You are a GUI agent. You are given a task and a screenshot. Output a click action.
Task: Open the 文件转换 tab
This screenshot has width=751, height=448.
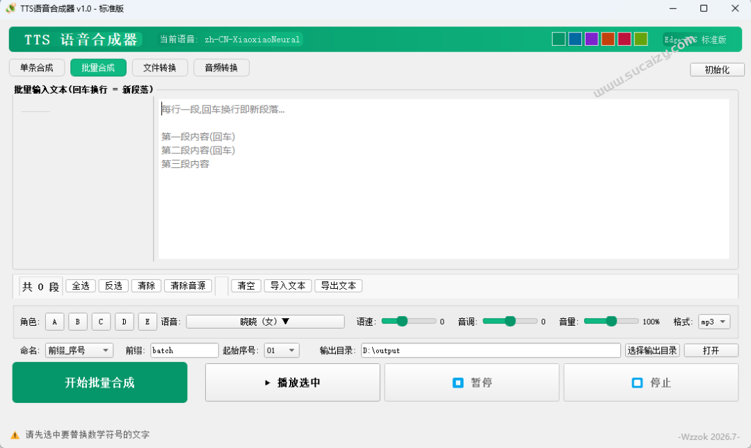(160, 67)
